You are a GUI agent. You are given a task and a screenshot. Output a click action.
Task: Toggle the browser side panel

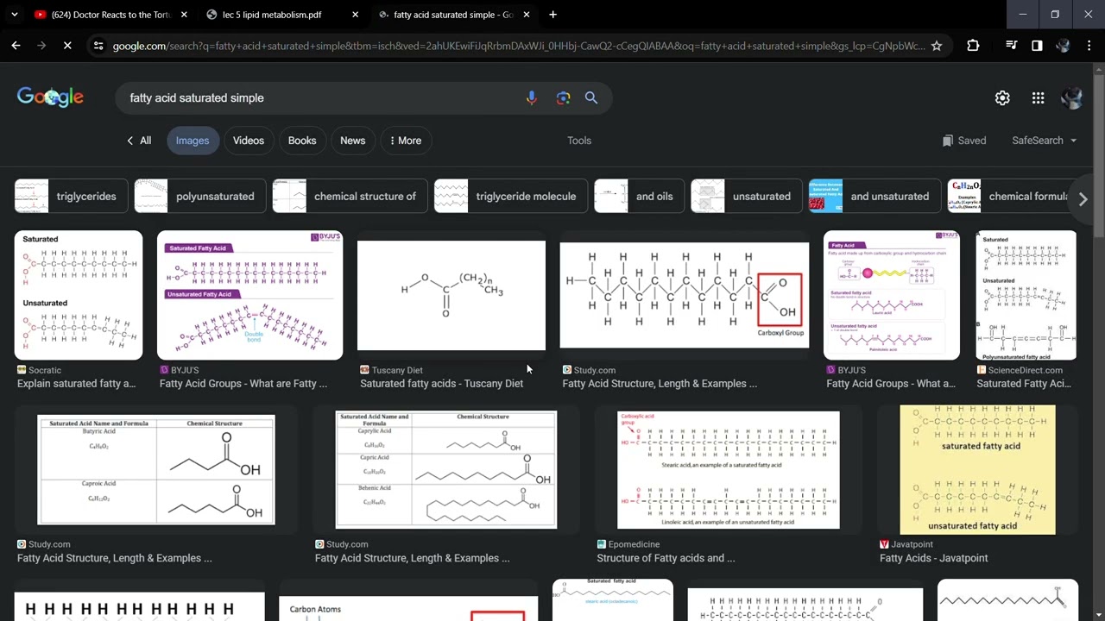tap(1037, 46)
